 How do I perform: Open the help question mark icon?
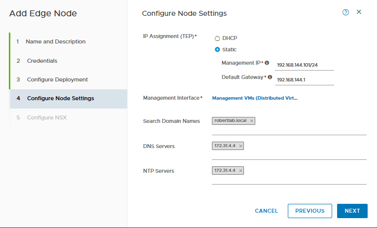click(x=345, y=12)
